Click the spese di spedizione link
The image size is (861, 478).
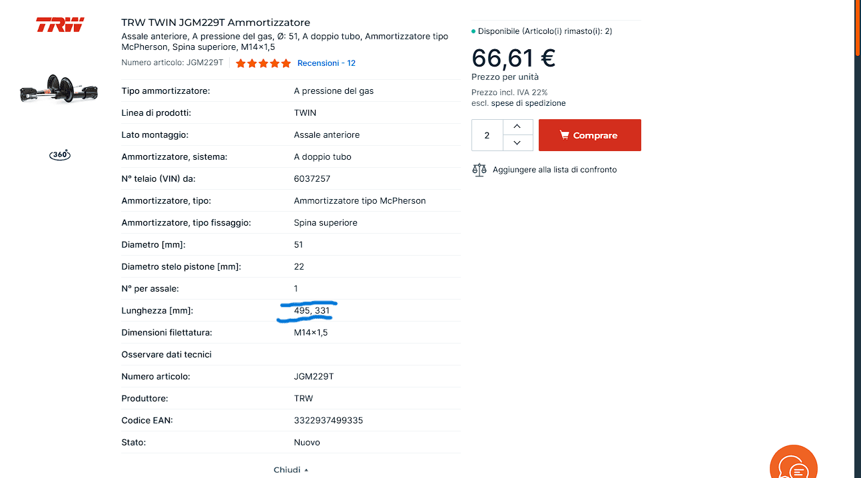tap(529, 103)
